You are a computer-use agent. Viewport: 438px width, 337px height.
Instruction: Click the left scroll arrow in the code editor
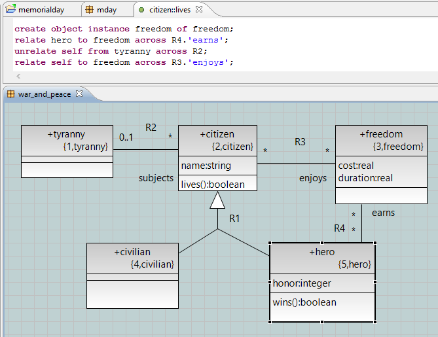pos(18,77)
